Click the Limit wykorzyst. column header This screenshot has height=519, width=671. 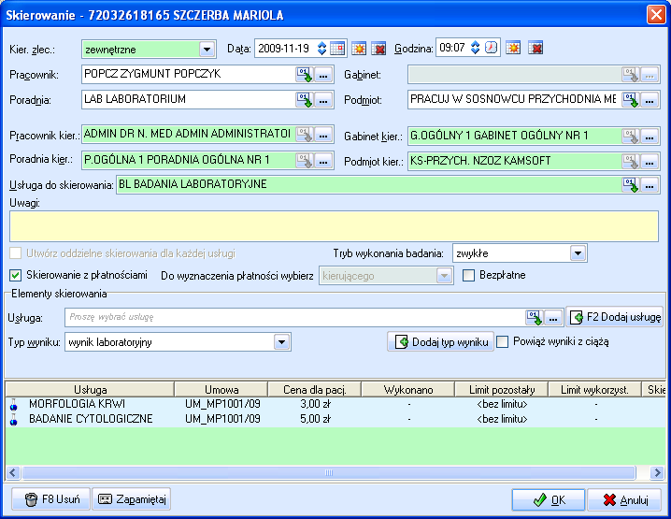click(594, 390)
